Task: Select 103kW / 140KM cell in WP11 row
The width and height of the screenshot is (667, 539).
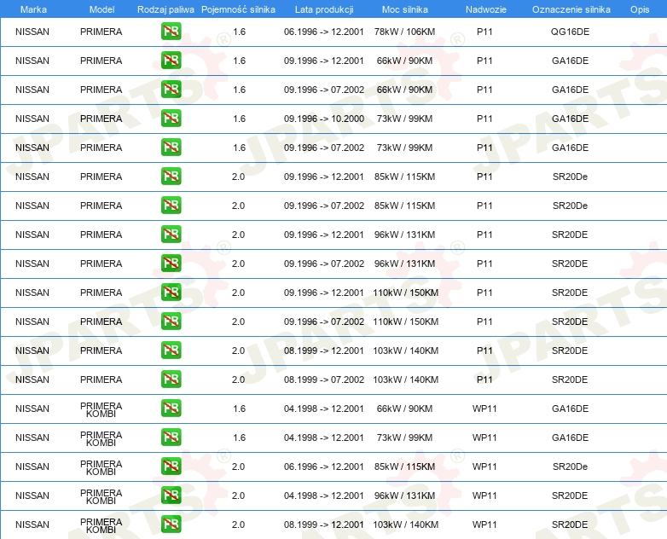Action: click(x=405, y=525)
